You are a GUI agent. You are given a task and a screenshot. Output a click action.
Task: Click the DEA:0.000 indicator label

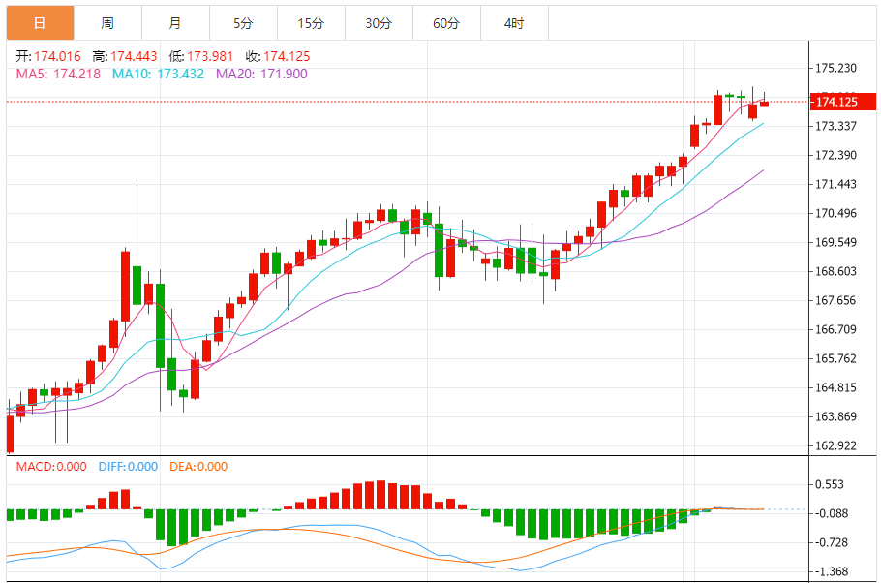click(x=198, y=467)
